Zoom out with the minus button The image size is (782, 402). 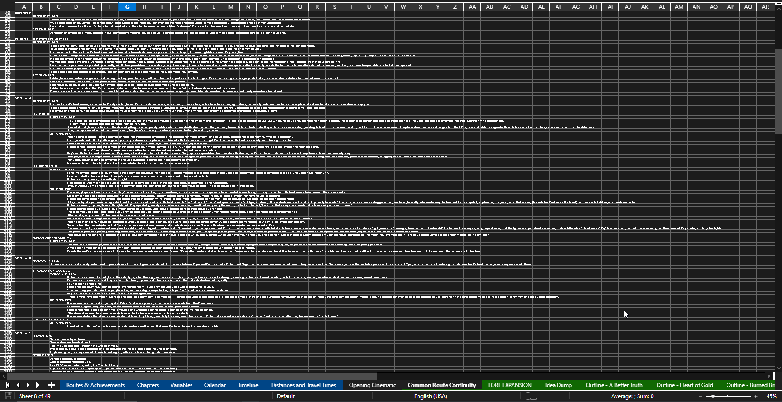(700, 396)
